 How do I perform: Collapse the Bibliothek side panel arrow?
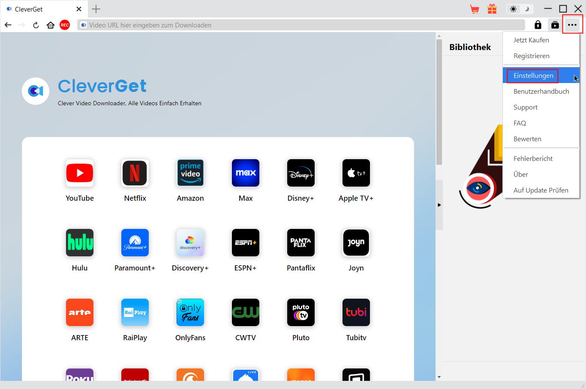pos(439,205)
